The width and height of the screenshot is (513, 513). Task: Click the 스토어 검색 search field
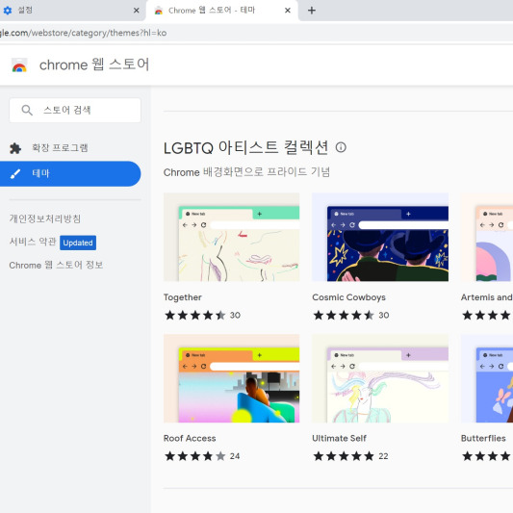pyautogui.click(x=75, y=111)
